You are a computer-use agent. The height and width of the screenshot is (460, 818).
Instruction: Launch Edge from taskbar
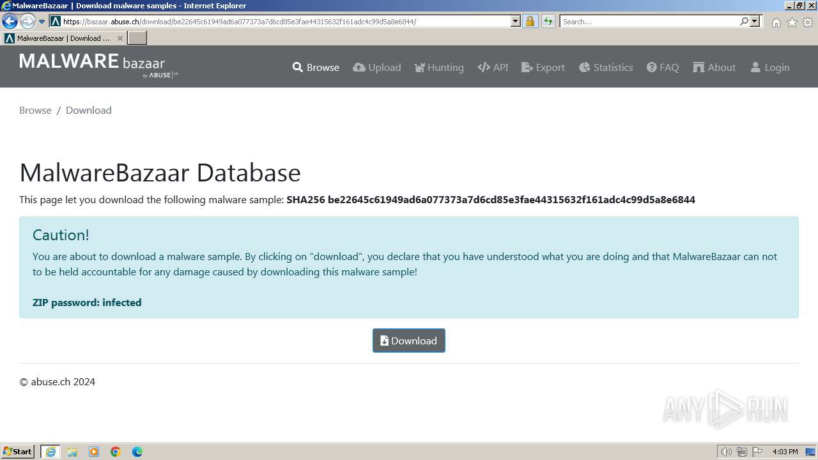(x=137, y=452)
